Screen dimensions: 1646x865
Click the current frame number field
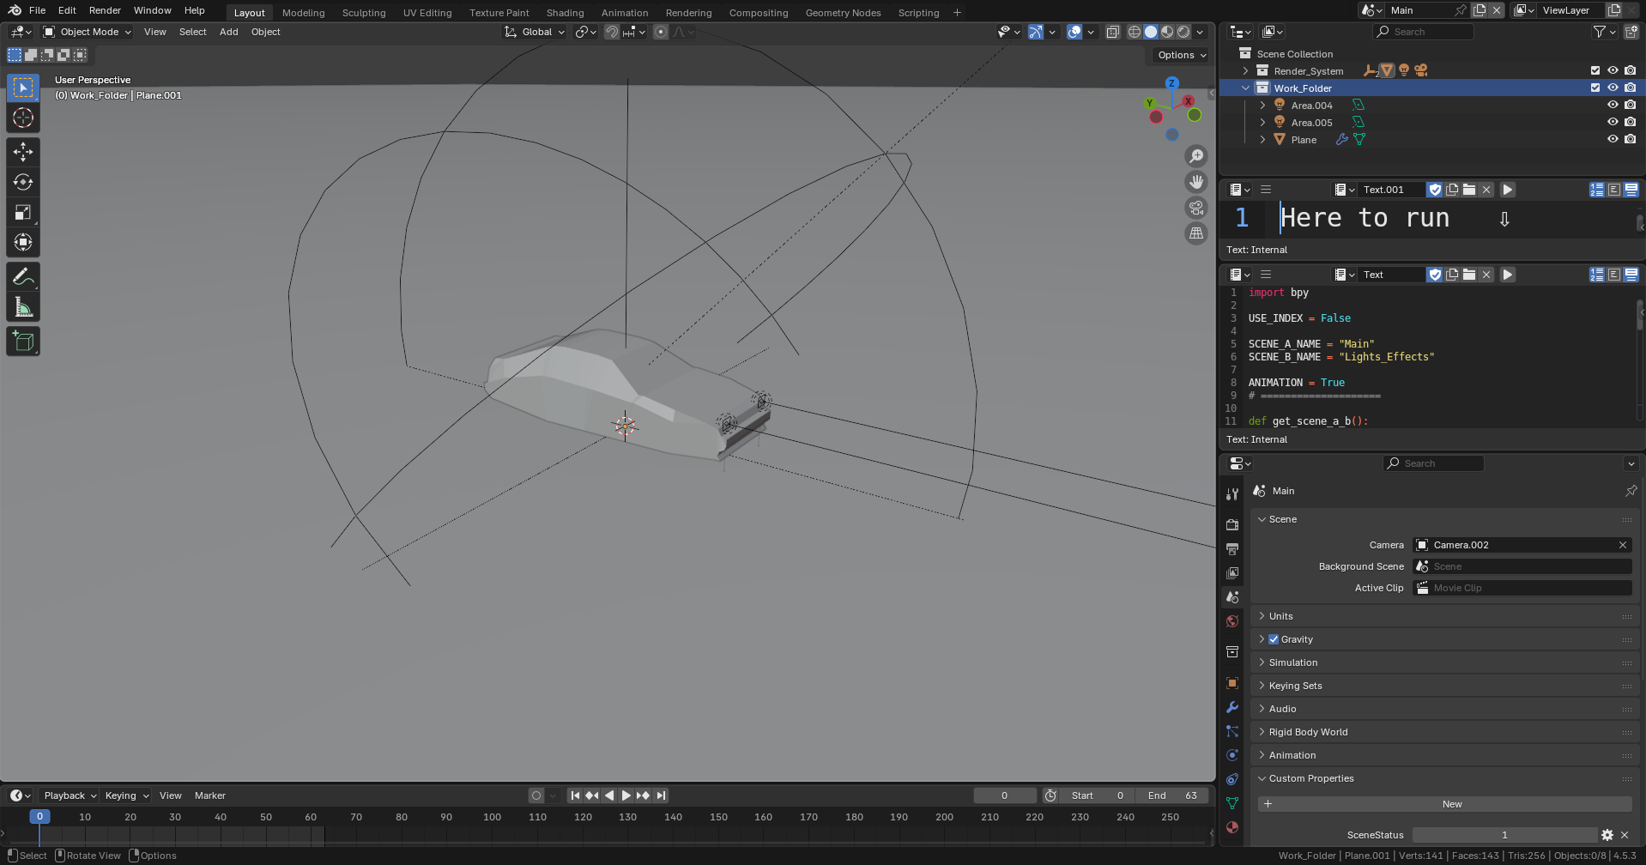1005,795
